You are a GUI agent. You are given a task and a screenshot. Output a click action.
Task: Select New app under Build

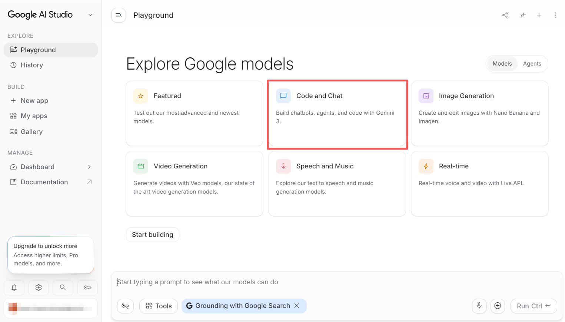pyautogui.click(x=51, y=101)
